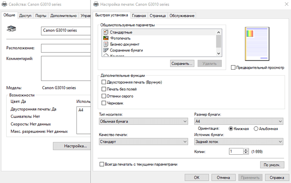Click the page preview thumbnail
291x183 pixels.
tap(257, 44)
